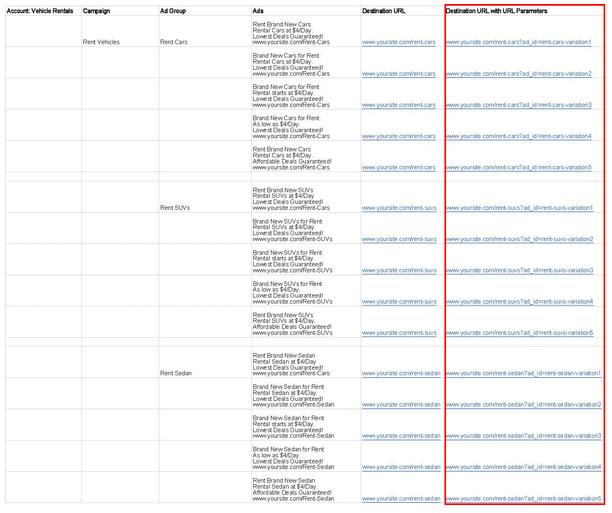
Task: Open plain rent-sedan URL in the sedan-variation2 row
Action: click(401, 404)
